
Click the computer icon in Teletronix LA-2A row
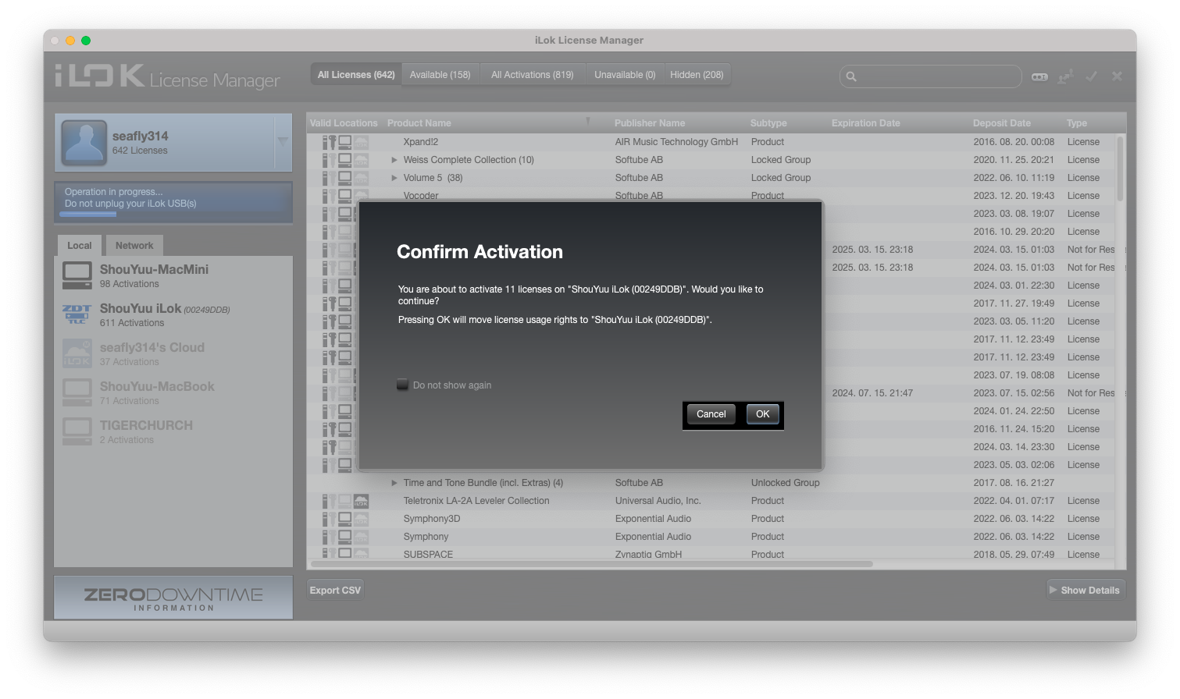tap(344, 501)
